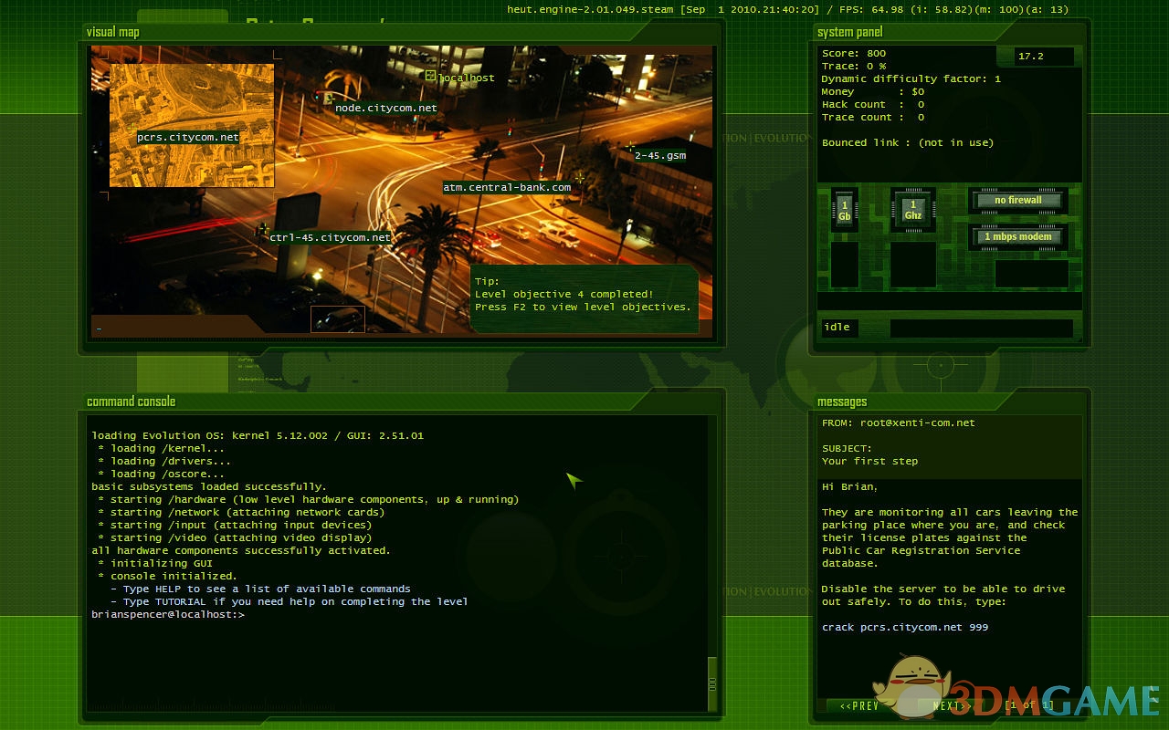Click the idle status indicator
Image resolution: width=1169 pixels, height=730 pixels.
click(x=837, y=328)
